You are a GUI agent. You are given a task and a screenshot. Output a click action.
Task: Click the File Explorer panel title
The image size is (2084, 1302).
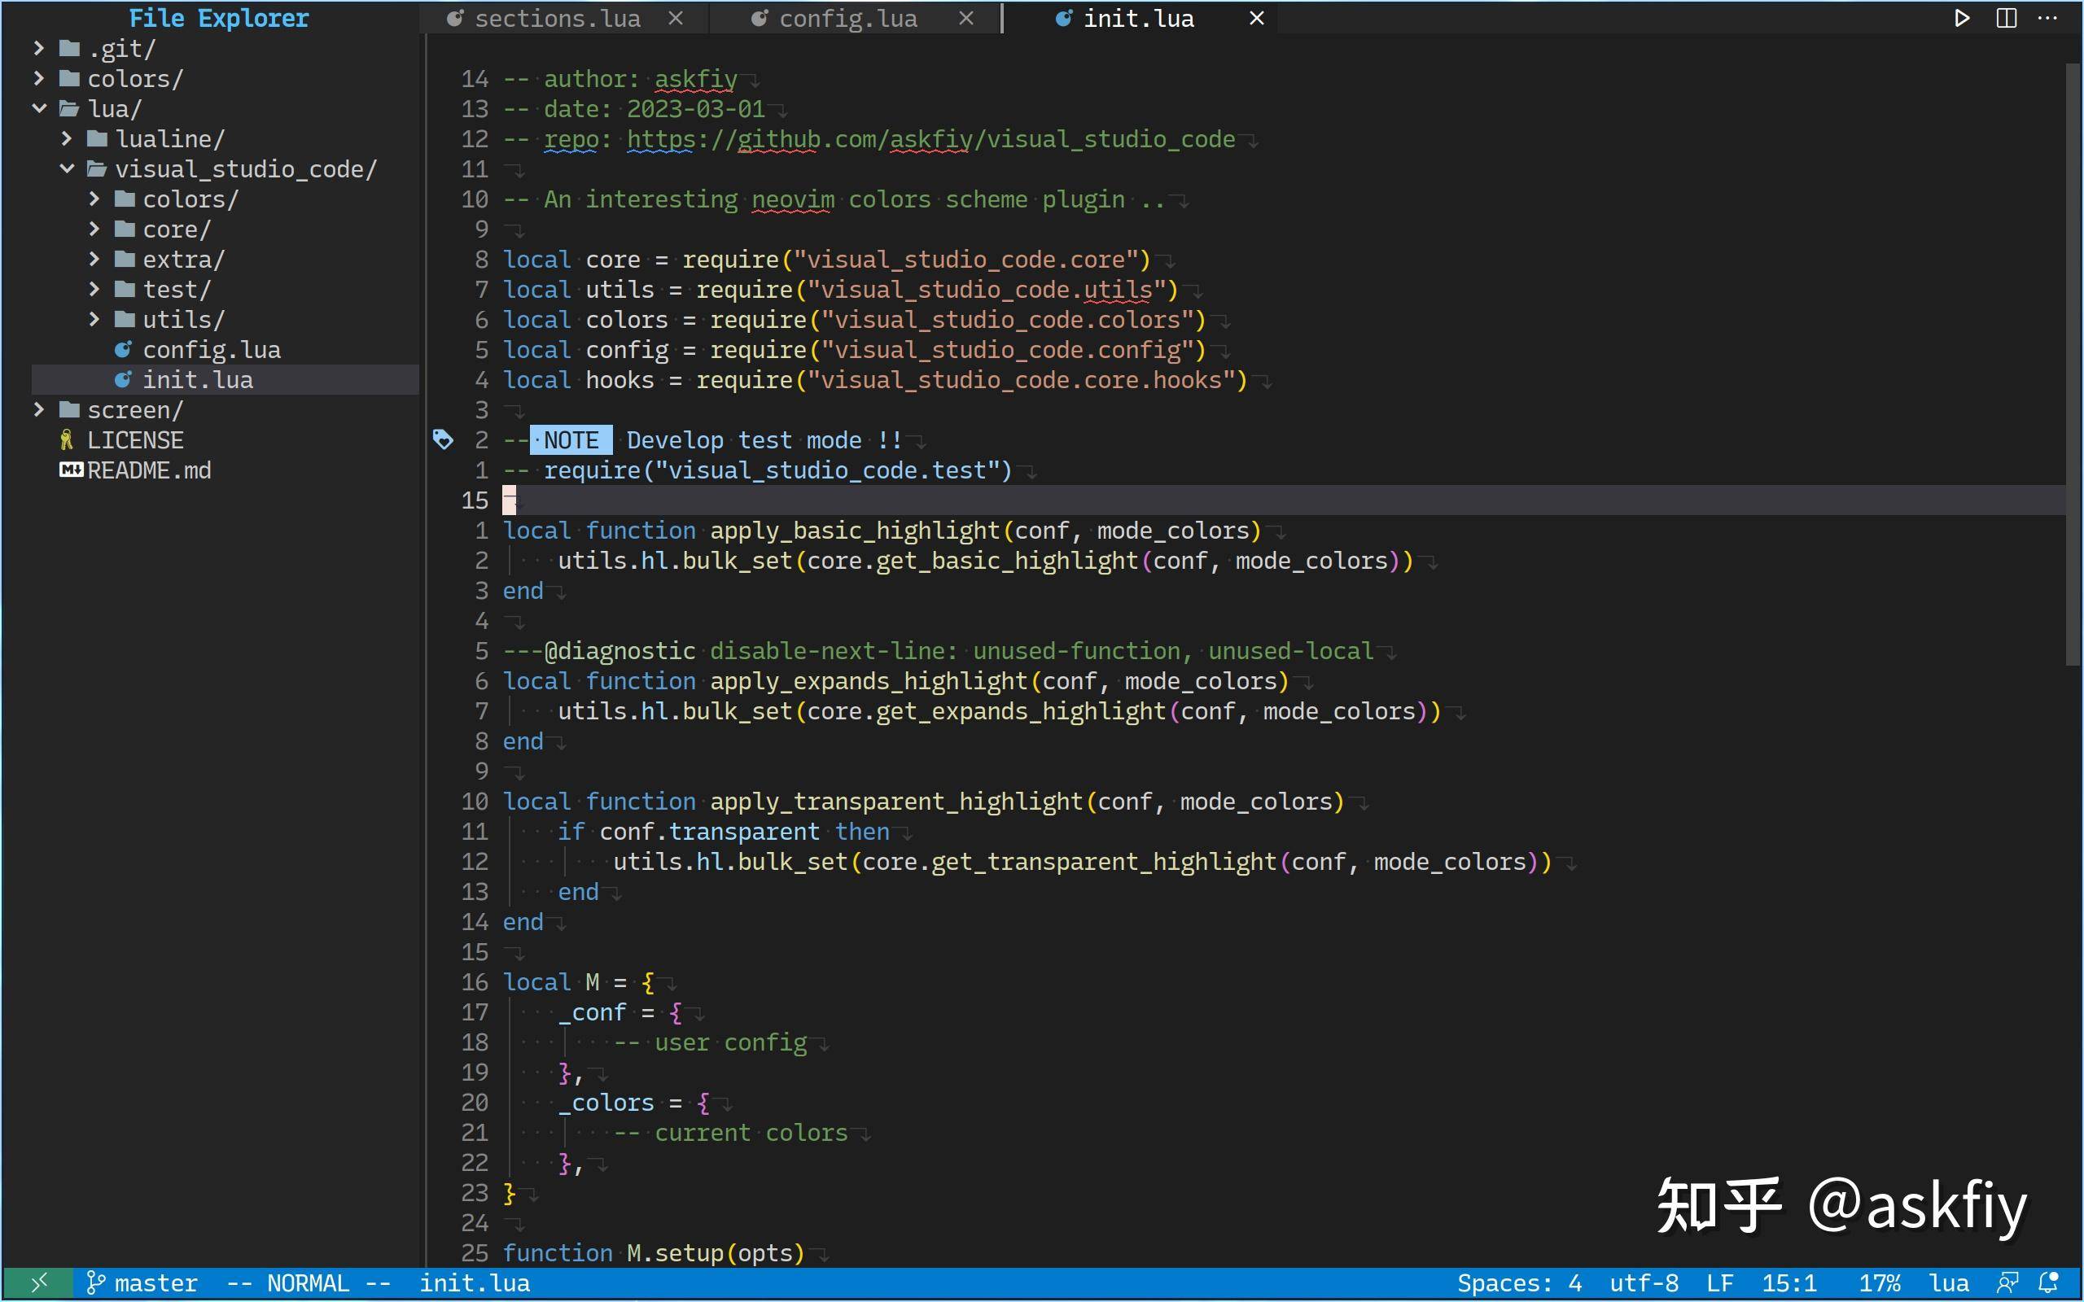click(219, 18)
